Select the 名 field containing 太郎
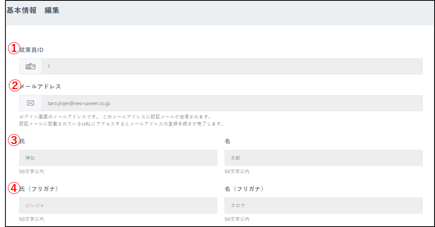Image resolution: width=435 pixels, height=227 pixels. [323, 158]
